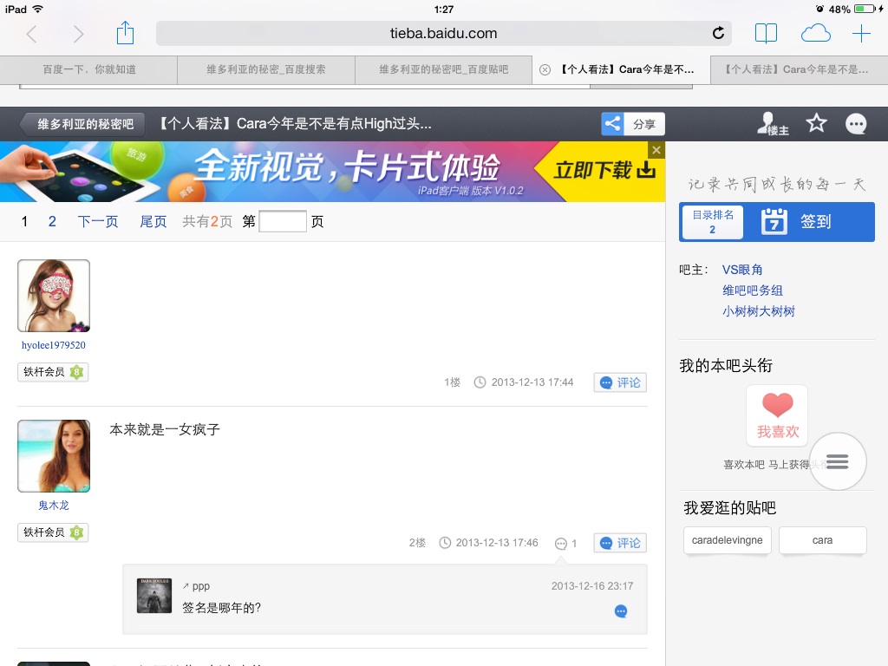
Task: Tap the 1:27 status bar clock
Action: [x=443, y=9]
